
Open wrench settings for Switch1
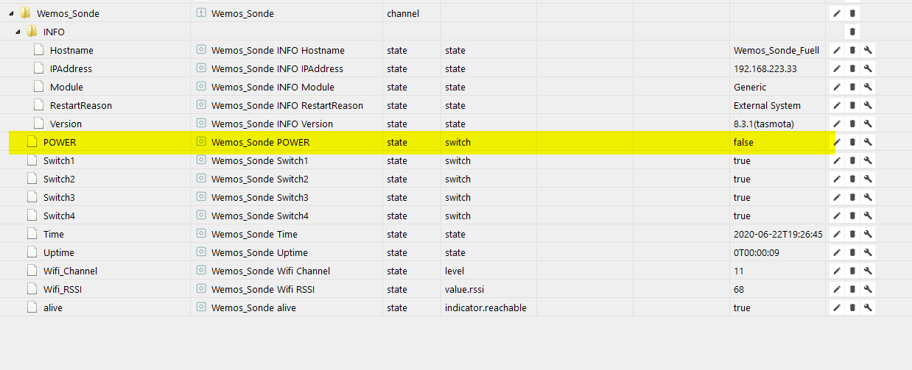pos(868,160)
